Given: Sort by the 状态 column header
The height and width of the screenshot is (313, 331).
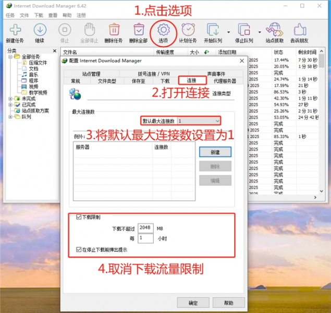Looking at the screenshot, I should click(284, 52).
